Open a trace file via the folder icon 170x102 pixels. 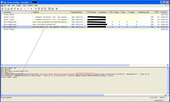click(8, 9)
